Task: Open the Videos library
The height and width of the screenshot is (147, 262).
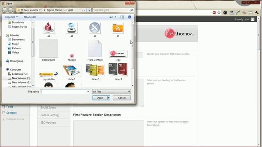Action: click(x=14, y=53)
